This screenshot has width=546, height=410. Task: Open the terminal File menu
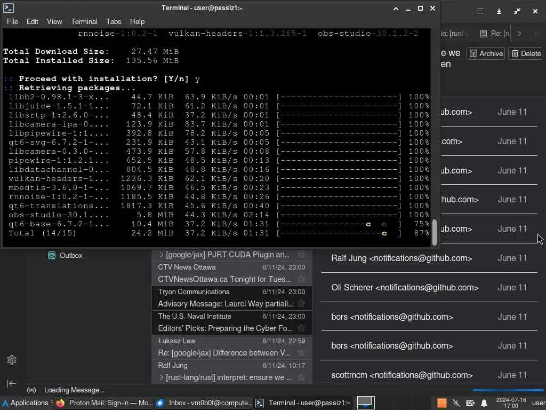coord(13,21)
